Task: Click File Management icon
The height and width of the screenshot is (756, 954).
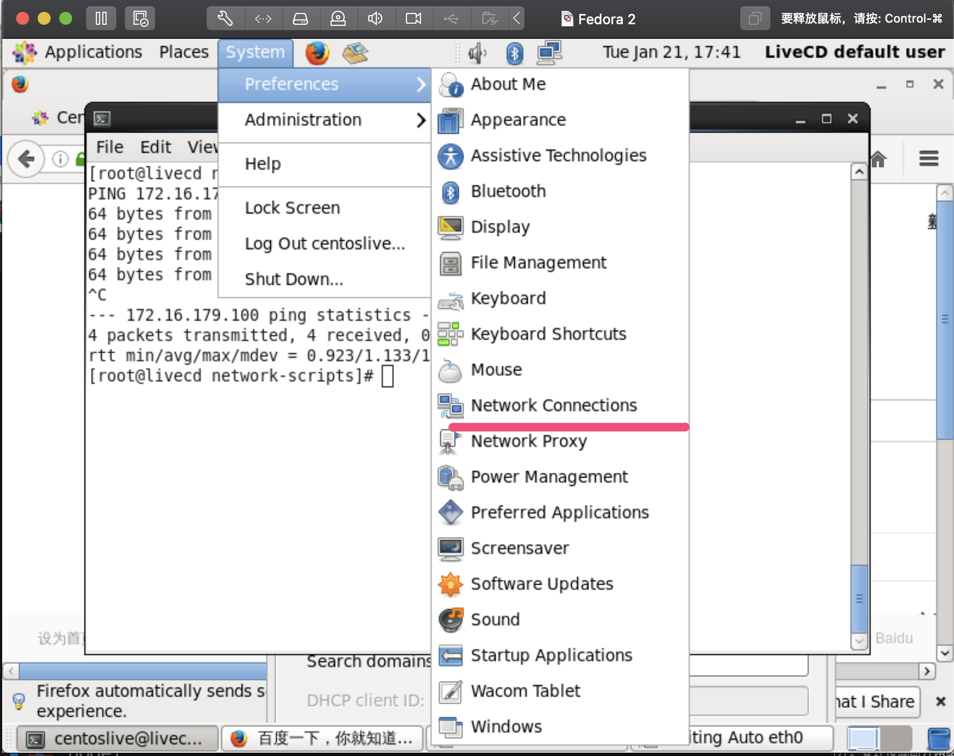Action: click(x=451, y=263)
